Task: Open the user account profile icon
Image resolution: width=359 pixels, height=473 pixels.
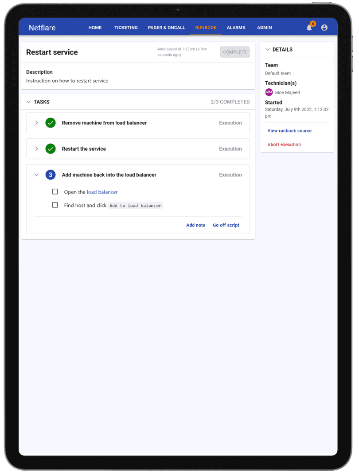Action: pyautogui.click(x=324, y=28)
